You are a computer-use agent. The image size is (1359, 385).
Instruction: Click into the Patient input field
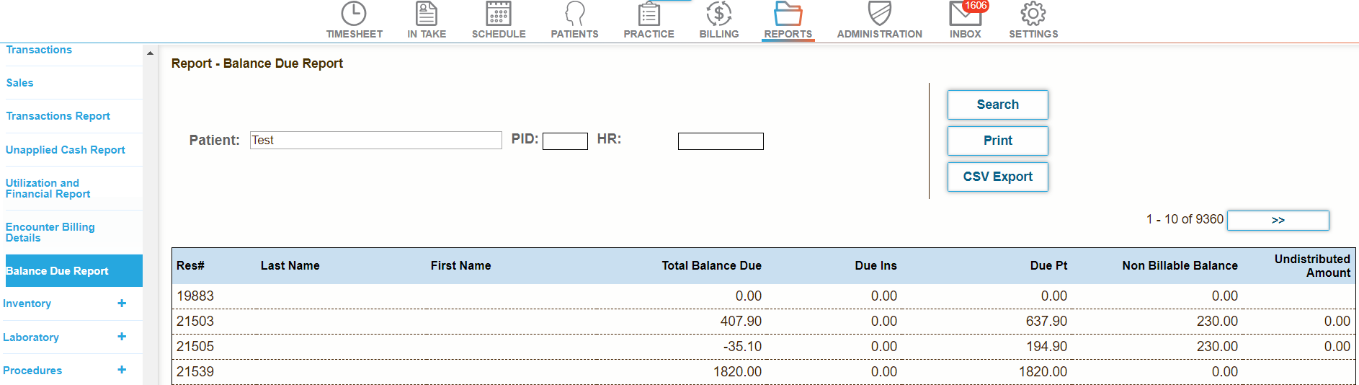[375, 140]
